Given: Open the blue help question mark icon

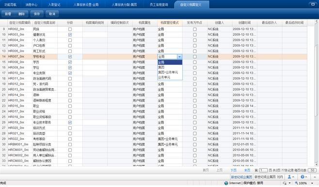Looking at the screenshot, I should click(x=303, y=177).
